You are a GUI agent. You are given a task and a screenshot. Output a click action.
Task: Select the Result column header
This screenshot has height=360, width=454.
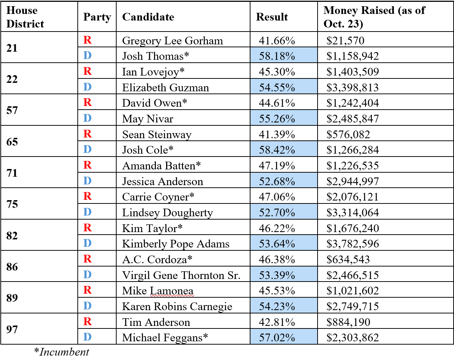pos(272,17)
